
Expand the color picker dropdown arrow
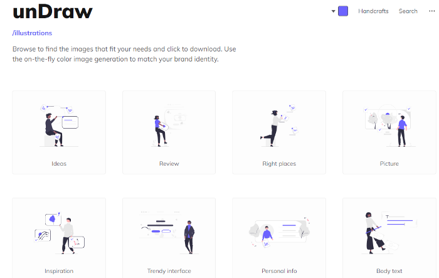[x=333, y=11]
